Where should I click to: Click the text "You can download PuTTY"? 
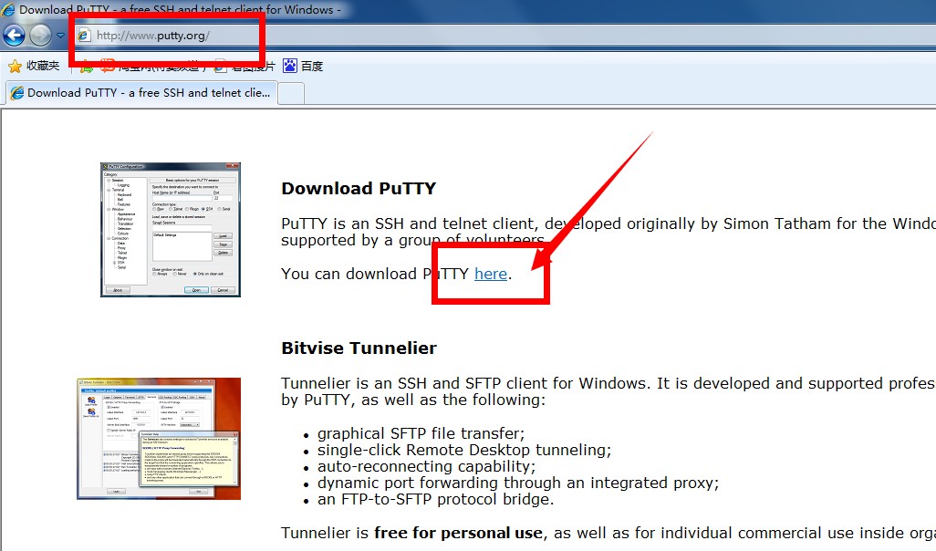pos(375,274)
